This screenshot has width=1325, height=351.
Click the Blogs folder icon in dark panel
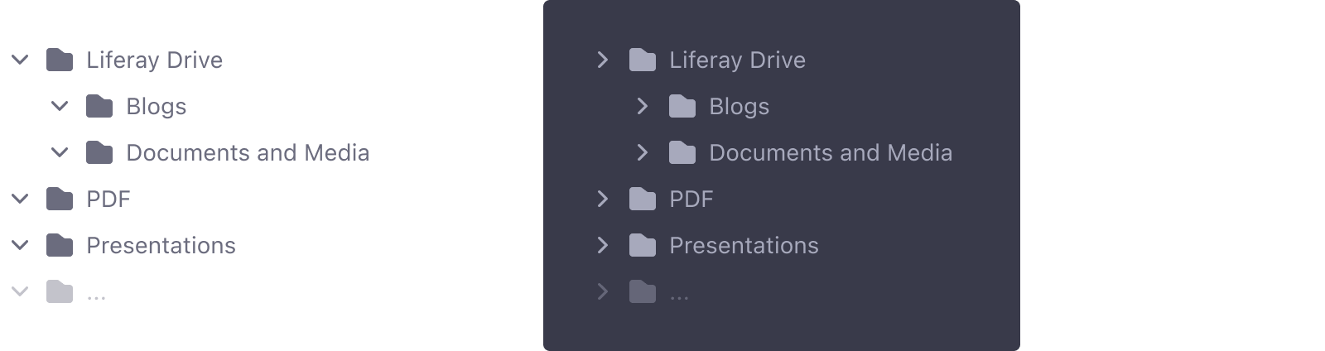click(x=682, y=106)
